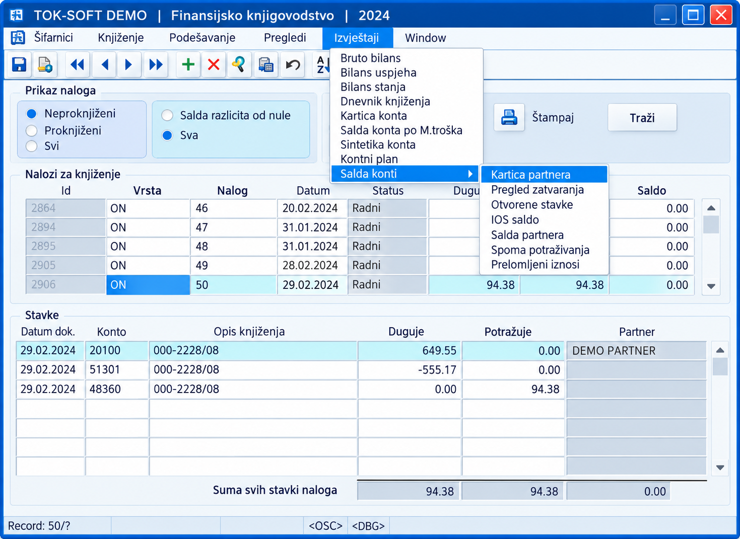This screenshot has width=740, height=539.
Task: Click the app icon left of Šifarnici
Action: coord(18,38)
